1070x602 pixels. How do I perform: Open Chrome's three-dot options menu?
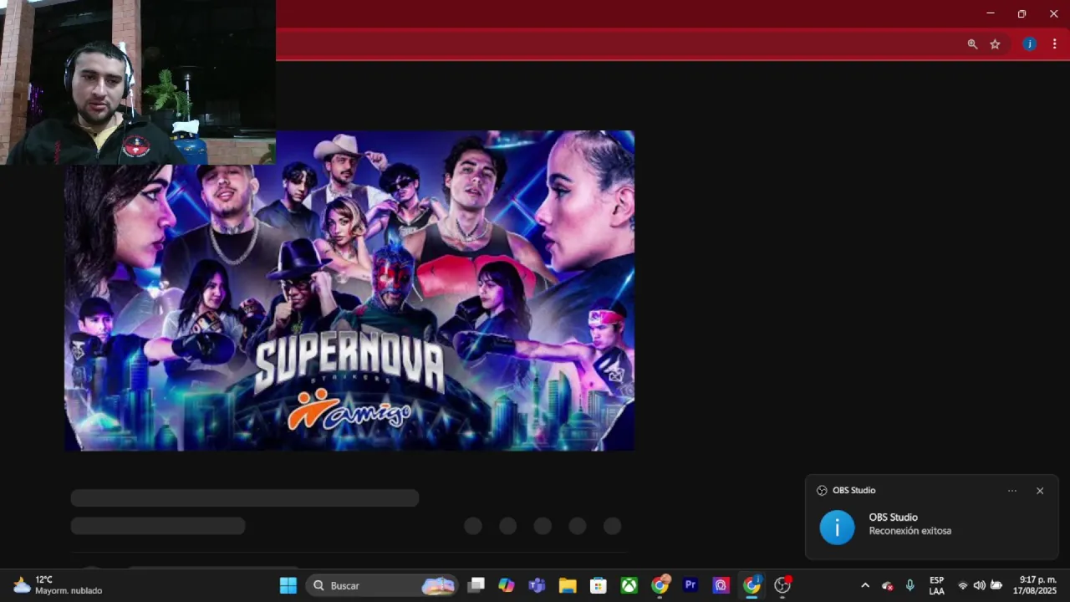pyautogui.click(x=1054, y=44)
